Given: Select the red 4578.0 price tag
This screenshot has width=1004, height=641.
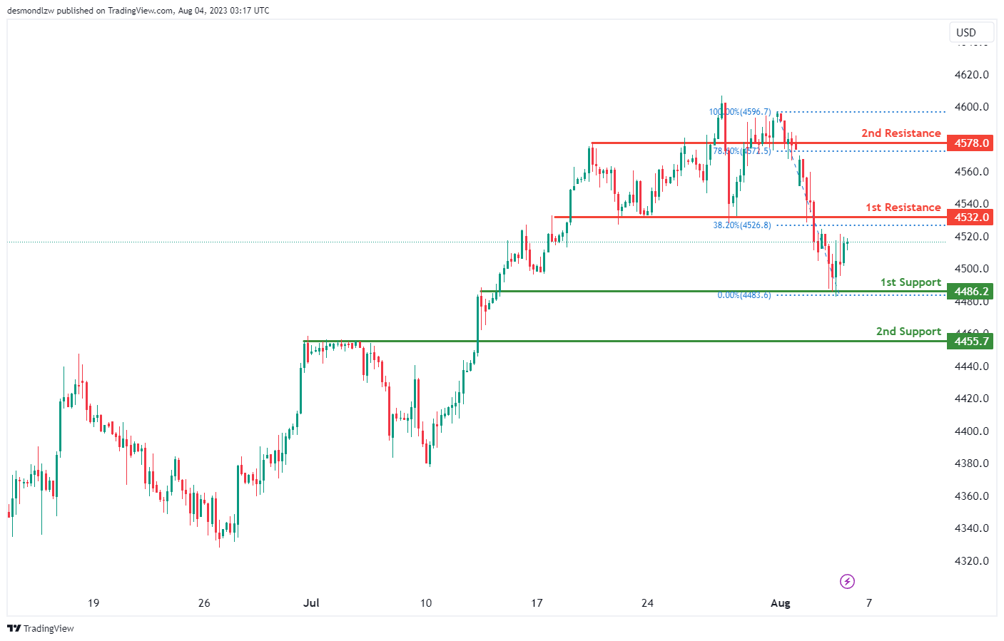Looking at the screenshot, I should tap(971, 143).
